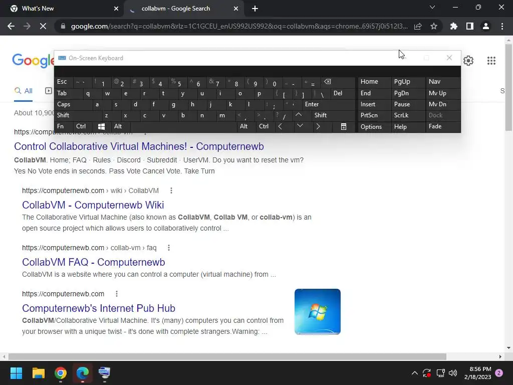The height and width of the screenshot is (385, 513).
Task: Toggle the right Shift key
Action: [x=333, y=115]
